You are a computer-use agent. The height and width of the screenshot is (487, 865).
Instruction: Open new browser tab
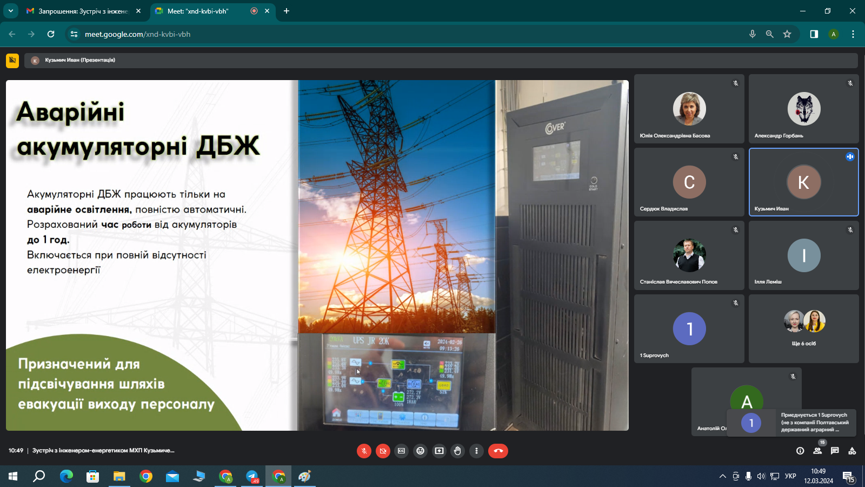point(287,11)
